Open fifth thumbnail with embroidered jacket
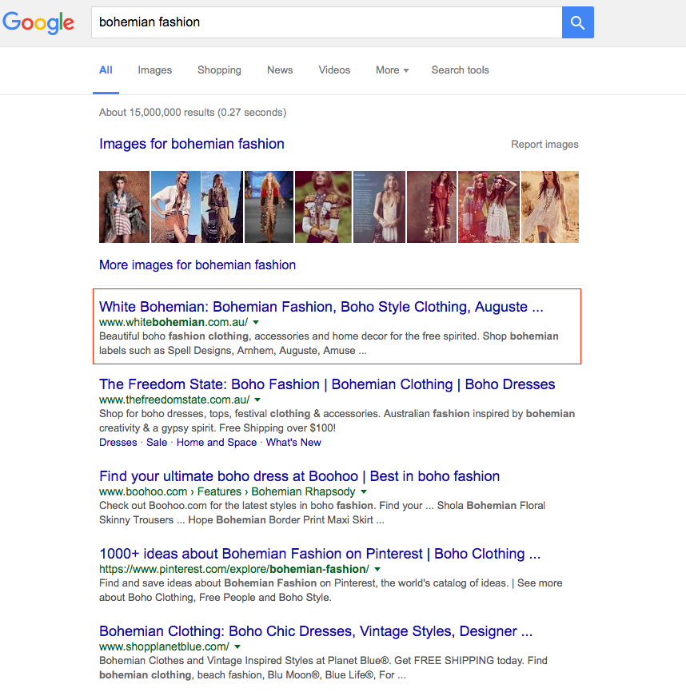686x692 pixels. (x=323, y=207)
